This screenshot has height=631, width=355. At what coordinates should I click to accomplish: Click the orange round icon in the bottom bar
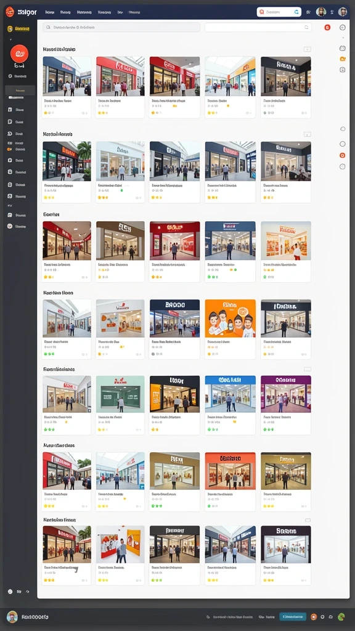click(314, 616)
